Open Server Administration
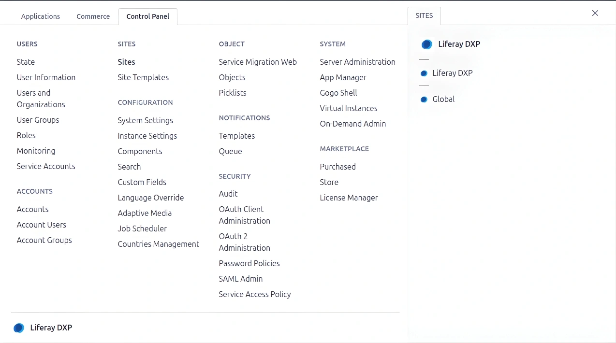This screenshot has width=616, height=343. coord(357,62)
